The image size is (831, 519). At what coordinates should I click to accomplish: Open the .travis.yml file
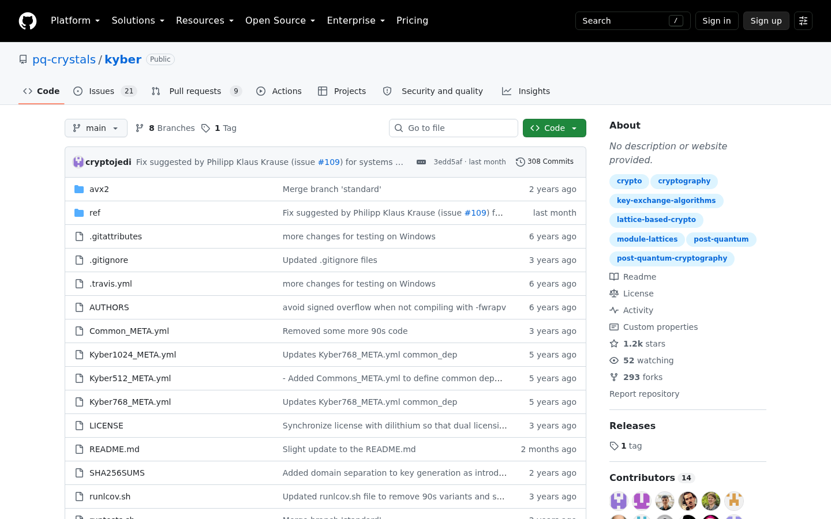111,284
